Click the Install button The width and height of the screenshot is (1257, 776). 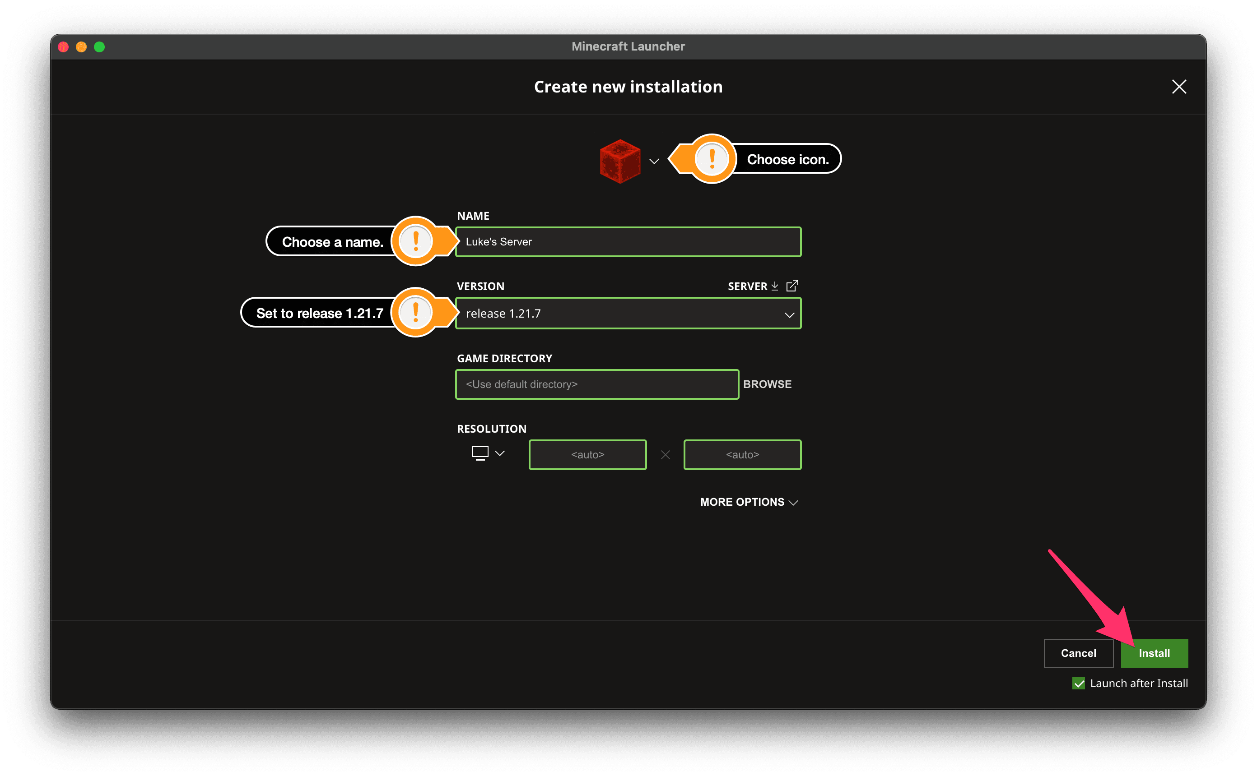tap(1154, 653)
